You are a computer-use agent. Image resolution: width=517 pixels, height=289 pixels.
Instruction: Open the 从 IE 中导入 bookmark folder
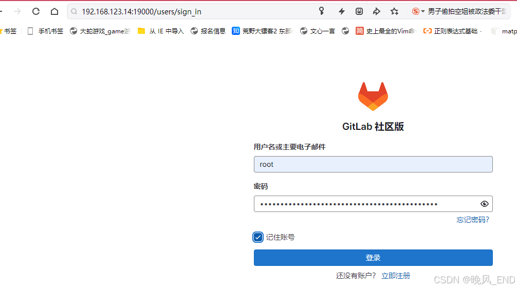pyautogui.click(x=161, y=31)
